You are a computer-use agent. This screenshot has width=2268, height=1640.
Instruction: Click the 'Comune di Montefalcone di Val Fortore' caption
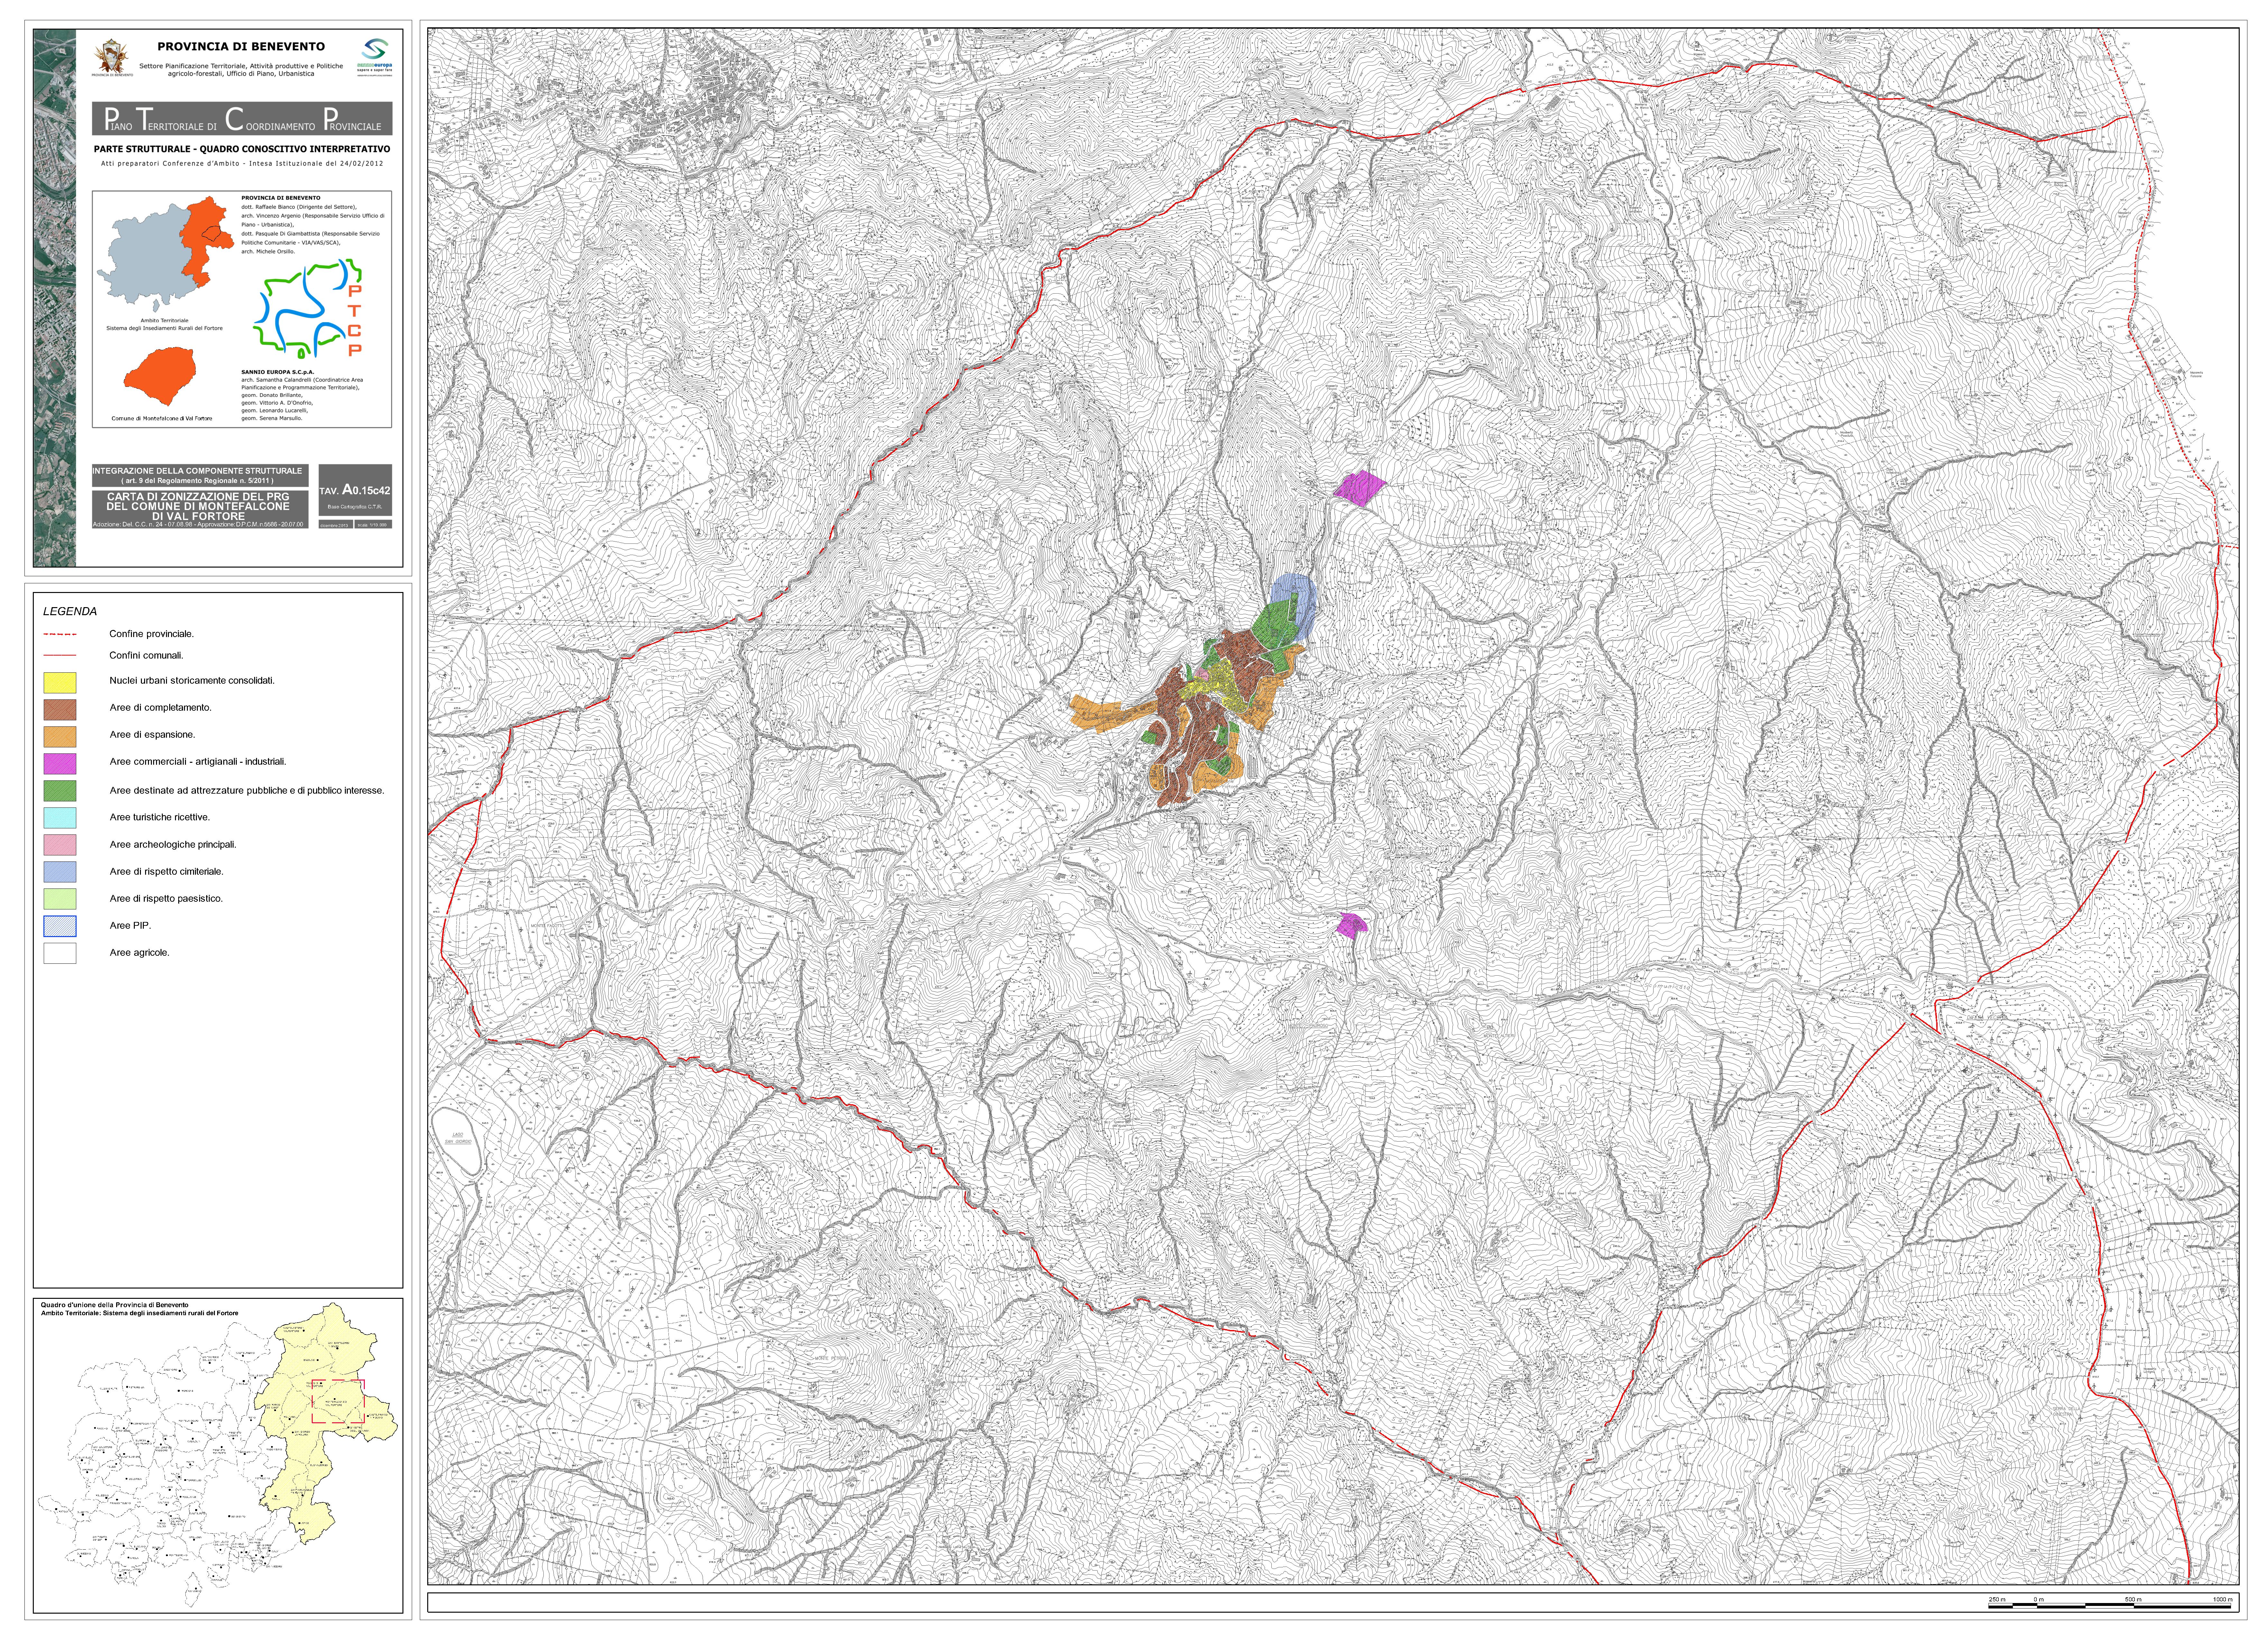[x=162, y=419]
